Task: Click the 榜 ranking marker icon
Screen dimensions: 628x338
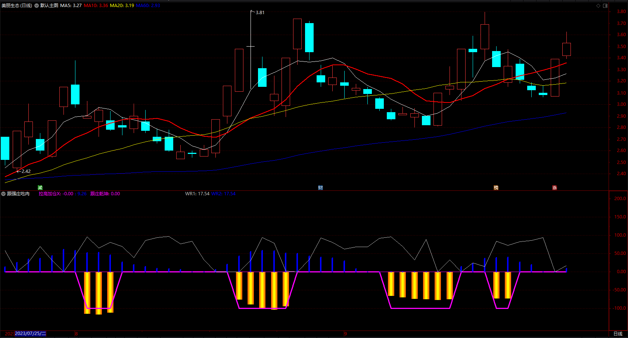Action: (496, 187)
